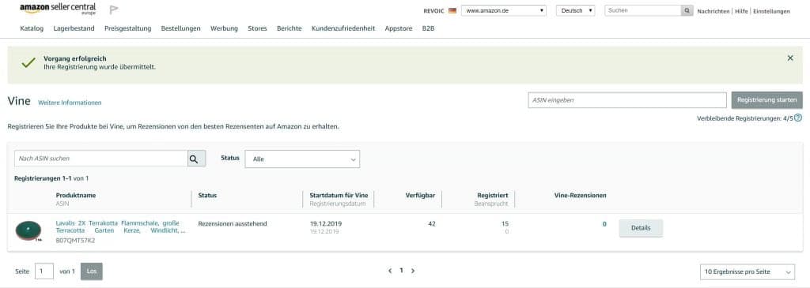Open the Bestellungen menu
This screenshot has width=810, height=288.
tap(181, 29)
